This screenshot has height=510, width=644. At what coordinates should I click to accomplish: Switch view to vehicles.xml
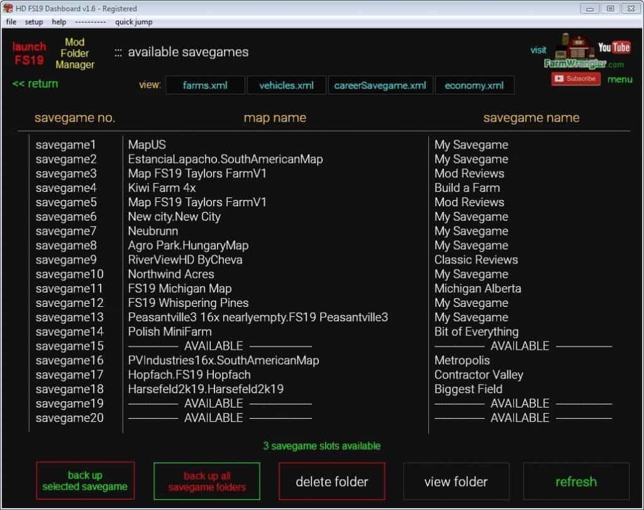click(x=287, y=85)
